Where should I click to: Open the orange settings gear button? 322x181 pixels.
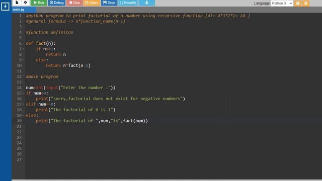[306, 4]
